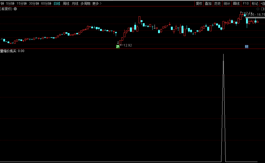Viewport: 265px width, 163px height.
Task: Click the 叠加 overlay button
Action: tap(208, 3)
